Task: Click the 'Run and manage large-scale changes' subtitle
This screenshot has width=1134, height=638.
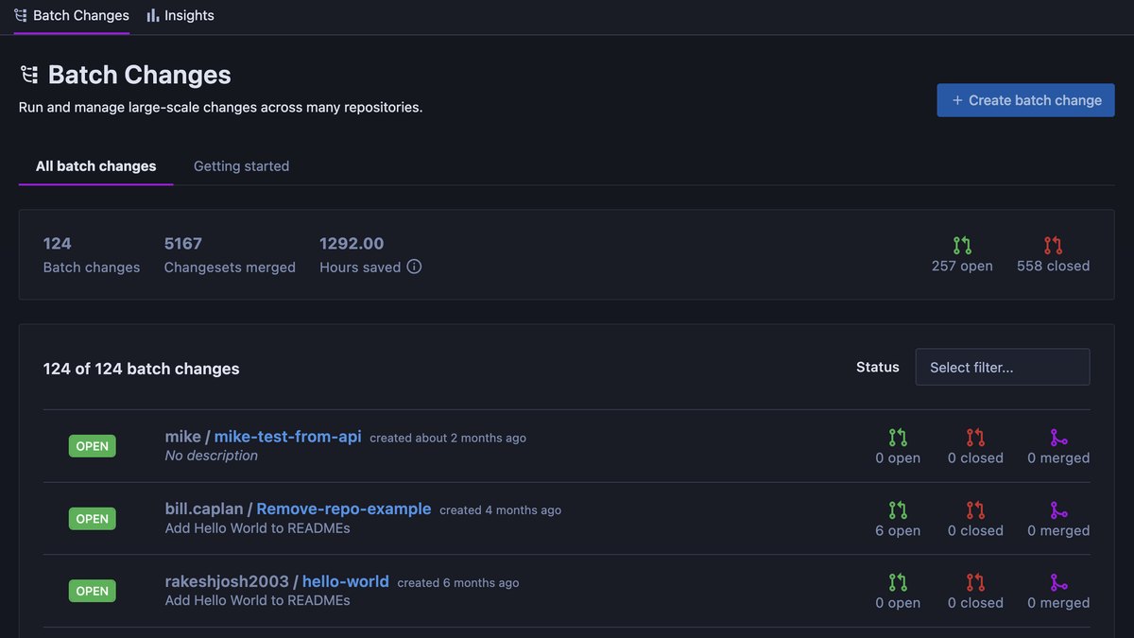Action: point(221,108)
